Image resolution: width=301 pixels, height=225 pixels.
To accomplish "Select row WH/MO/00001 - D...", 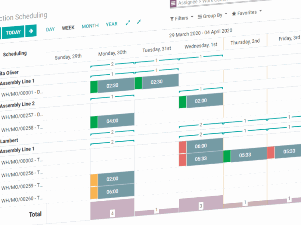I will pyautogui.click(x=22, y=93).
